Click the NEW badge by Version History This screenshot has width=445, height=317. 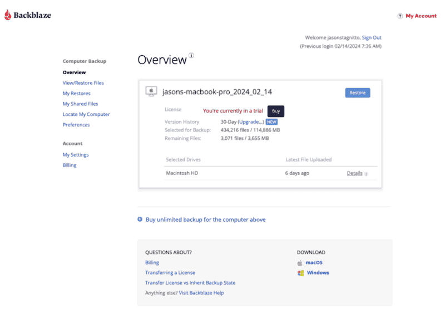pyautogui.click(x=271, y=121)
